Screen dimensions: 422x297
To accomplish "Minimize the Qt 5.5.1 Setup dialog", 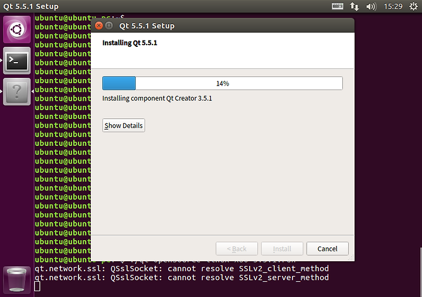I will pyautogui.click(x=109, y=26).
